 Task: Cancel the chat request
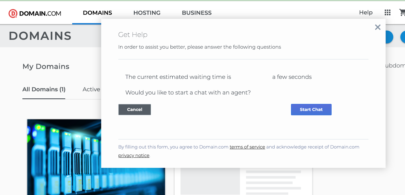point(135,110)
